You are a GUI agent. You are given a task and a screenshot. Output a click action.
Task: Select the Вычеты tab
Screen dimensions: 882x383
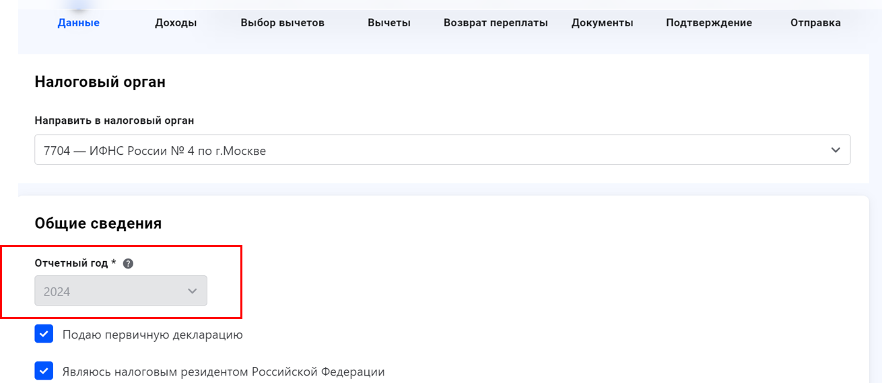point(389,23)
